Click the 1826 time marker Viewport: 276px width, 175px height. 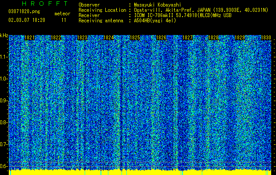[161, 38]
